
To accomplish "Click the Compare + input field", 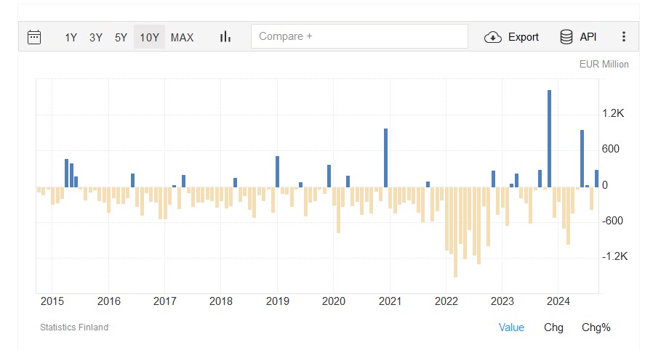I will click(x=359, y=36).
